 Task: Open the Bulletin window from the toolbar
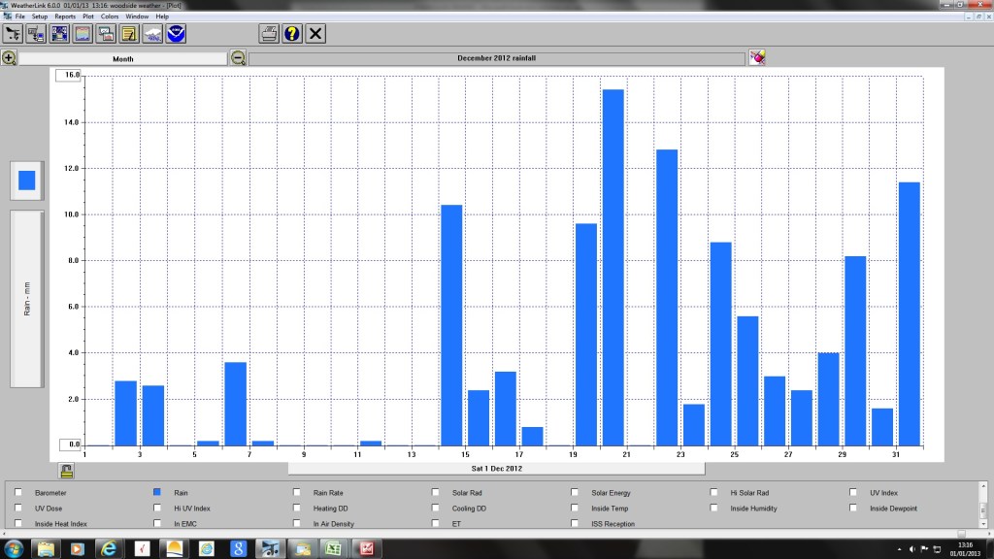12,34
